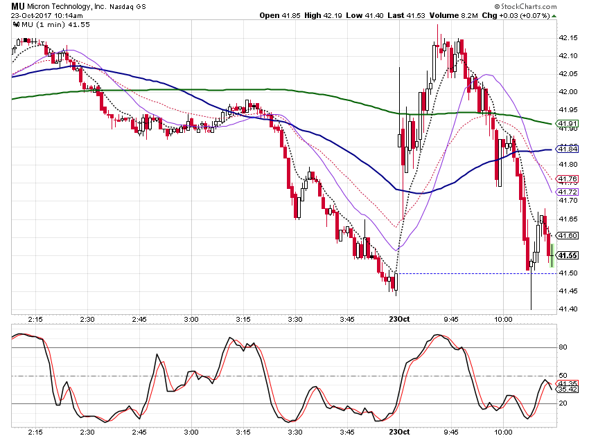Click the blue 41.84 moving average price tag
This screenshot has height=438, width=589.
pos(568,149)
